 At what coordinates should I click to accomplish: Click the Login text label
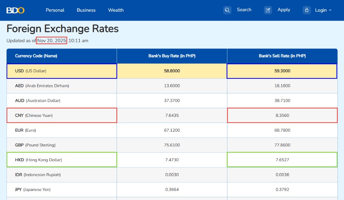pyautogui.click(x=321, y=10)
